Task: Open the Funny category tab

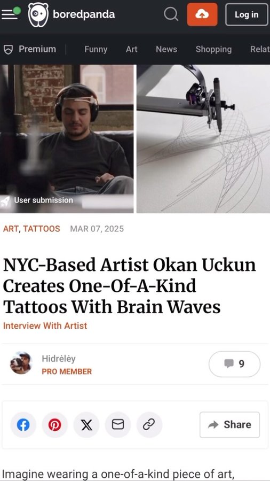Action: click(96, 49)
